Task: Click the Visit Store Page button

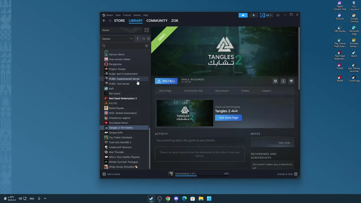Action: [x=228, y=118]
